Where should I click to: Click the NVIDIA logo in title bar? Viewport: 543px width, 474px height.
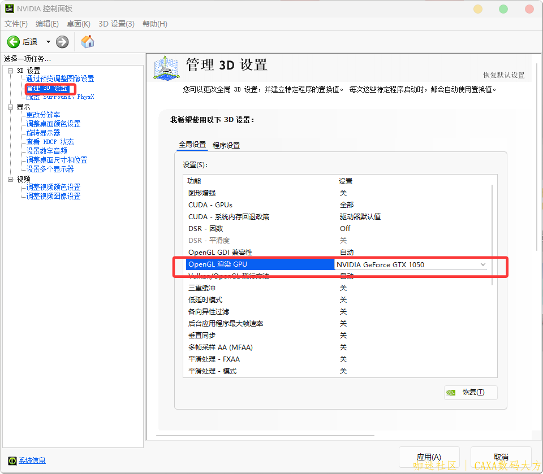(9, 9)
